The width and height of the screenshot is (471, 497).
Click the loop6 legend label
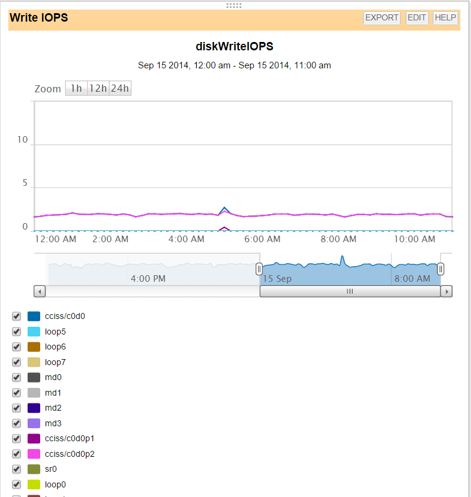point(55,347)
